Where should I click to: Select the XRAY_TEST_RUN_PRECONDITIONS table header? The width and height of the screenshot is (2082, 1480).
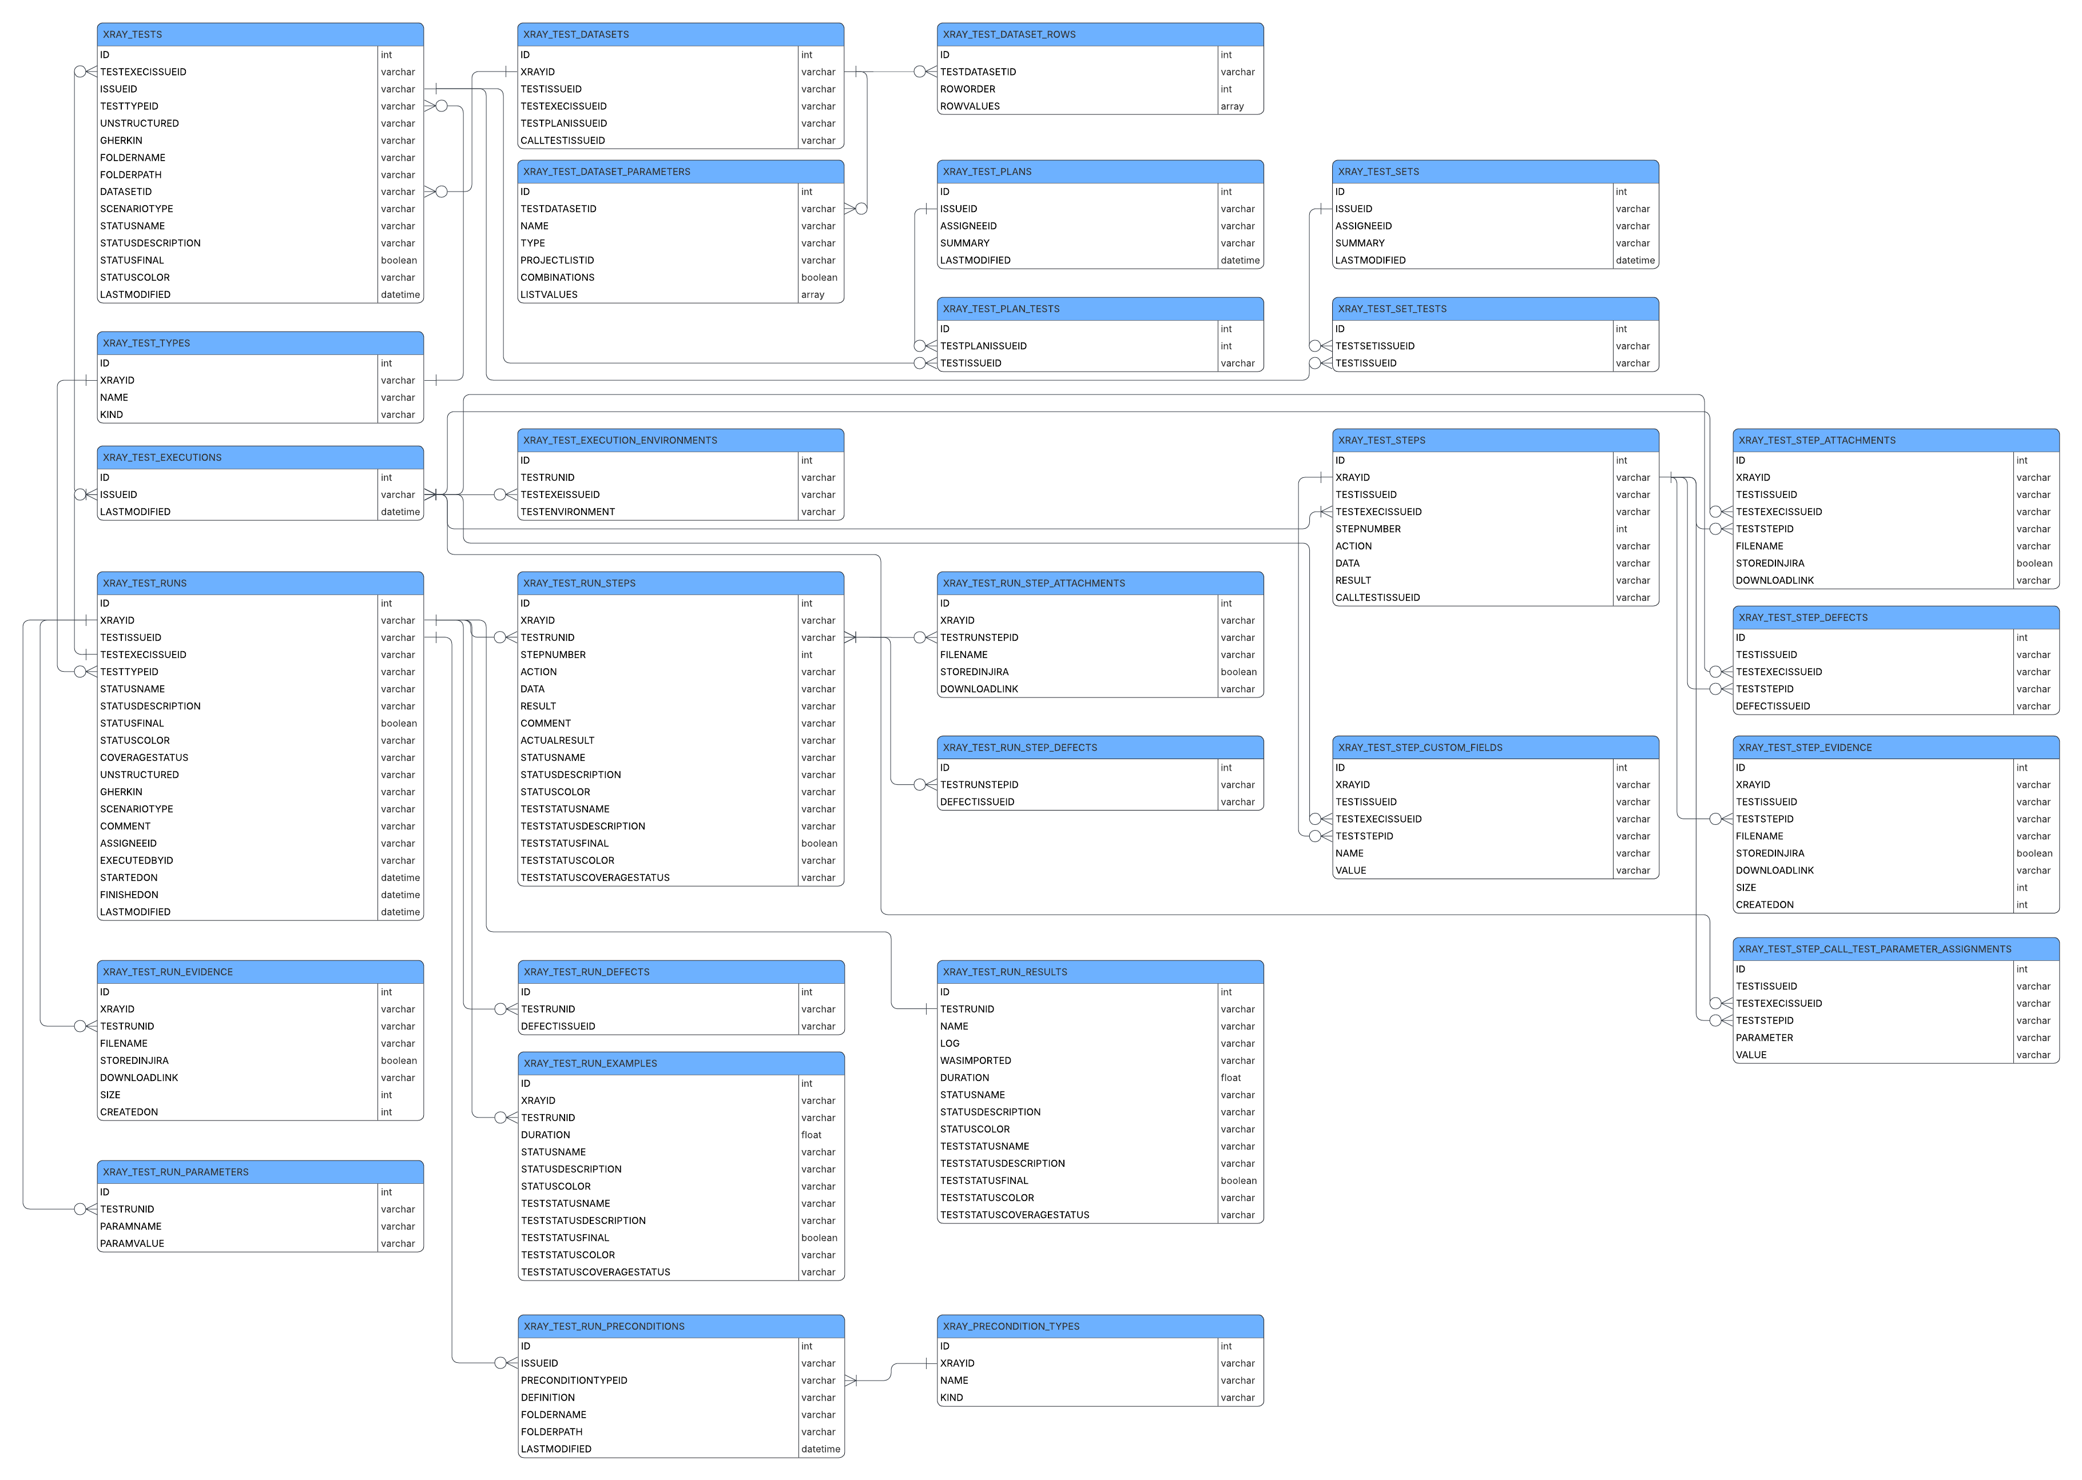pyautogui.click(x=680, y=1326)
